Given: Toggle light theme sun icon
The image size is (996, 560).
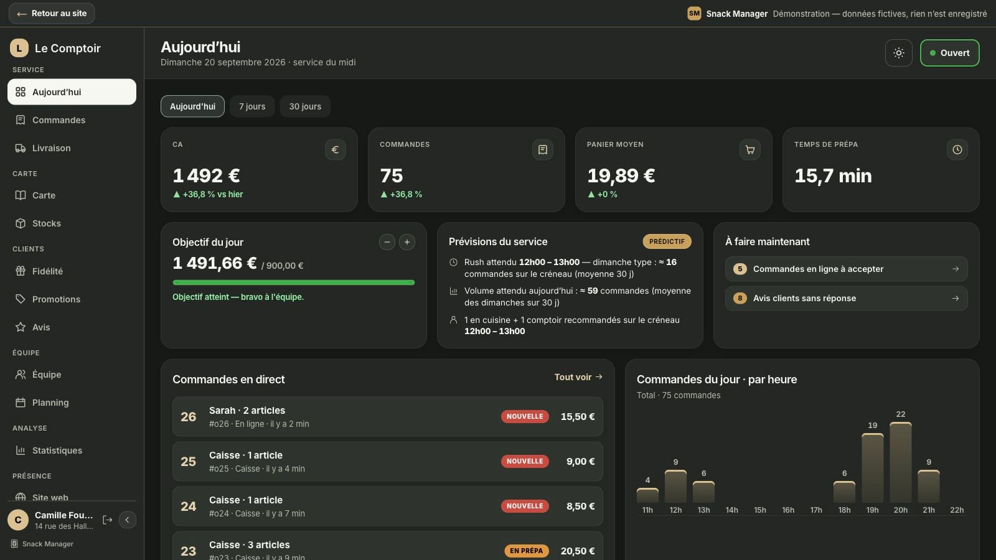Looking at the screenshot, I should pyautogui.click(x=899, y=53).
